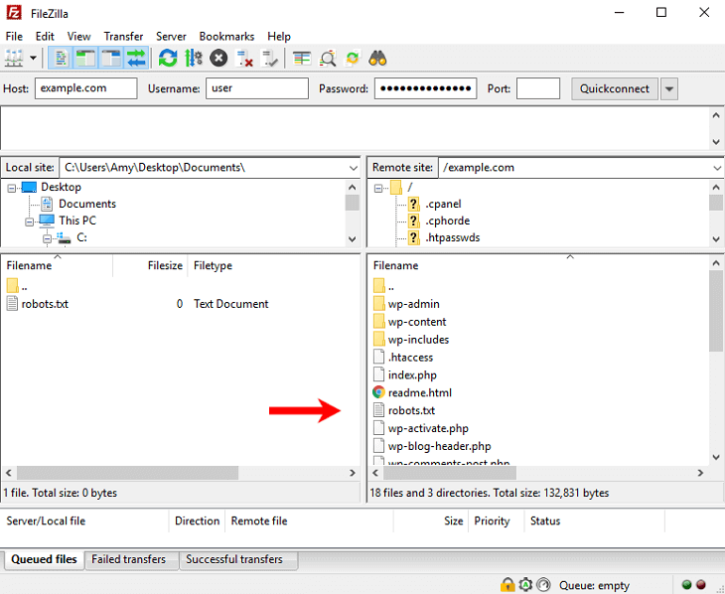This screenshot has height=594, width=725.
Task: Select the index.php file
Action: click(412, 375)
